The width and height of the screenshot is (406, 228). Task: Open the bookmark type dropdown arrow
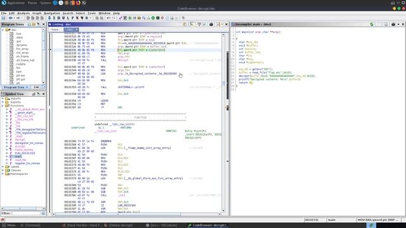tap(90, 18)
